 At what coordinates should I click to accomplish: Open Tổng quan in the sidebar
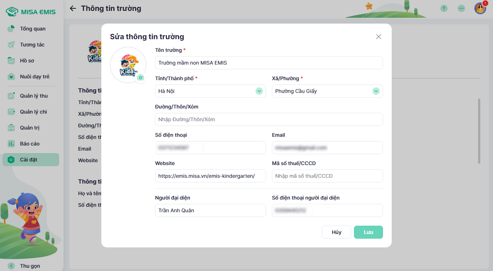click(x=32, y=29)
